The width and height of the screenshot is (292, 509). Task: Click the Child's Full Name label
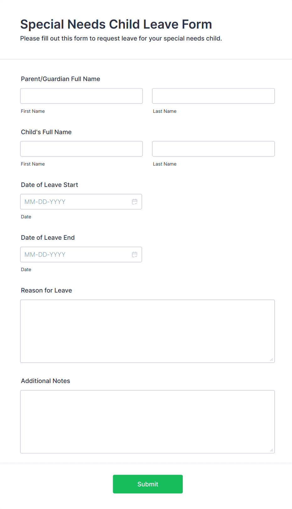(x=46, y=132)
